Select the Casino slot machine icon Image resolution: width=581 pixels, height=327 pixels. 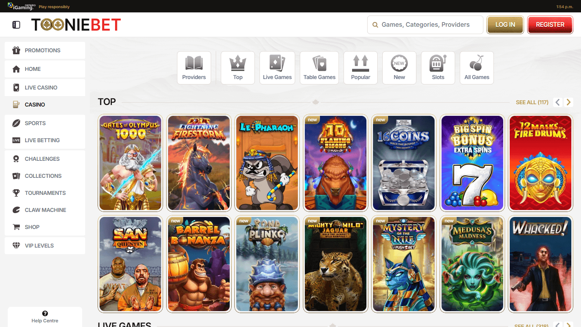click(16, 105)
